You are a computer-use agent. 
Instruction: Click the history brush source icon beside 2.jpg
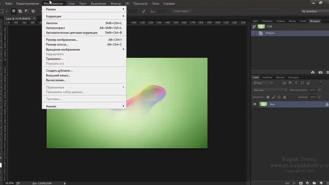point(254,27)
